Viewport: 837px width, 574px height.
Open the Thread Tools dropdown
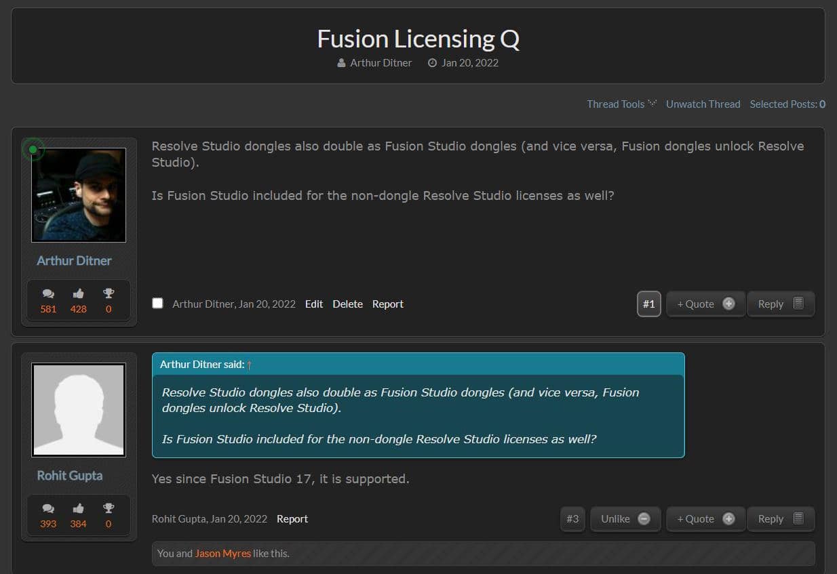tap(622, 104)
